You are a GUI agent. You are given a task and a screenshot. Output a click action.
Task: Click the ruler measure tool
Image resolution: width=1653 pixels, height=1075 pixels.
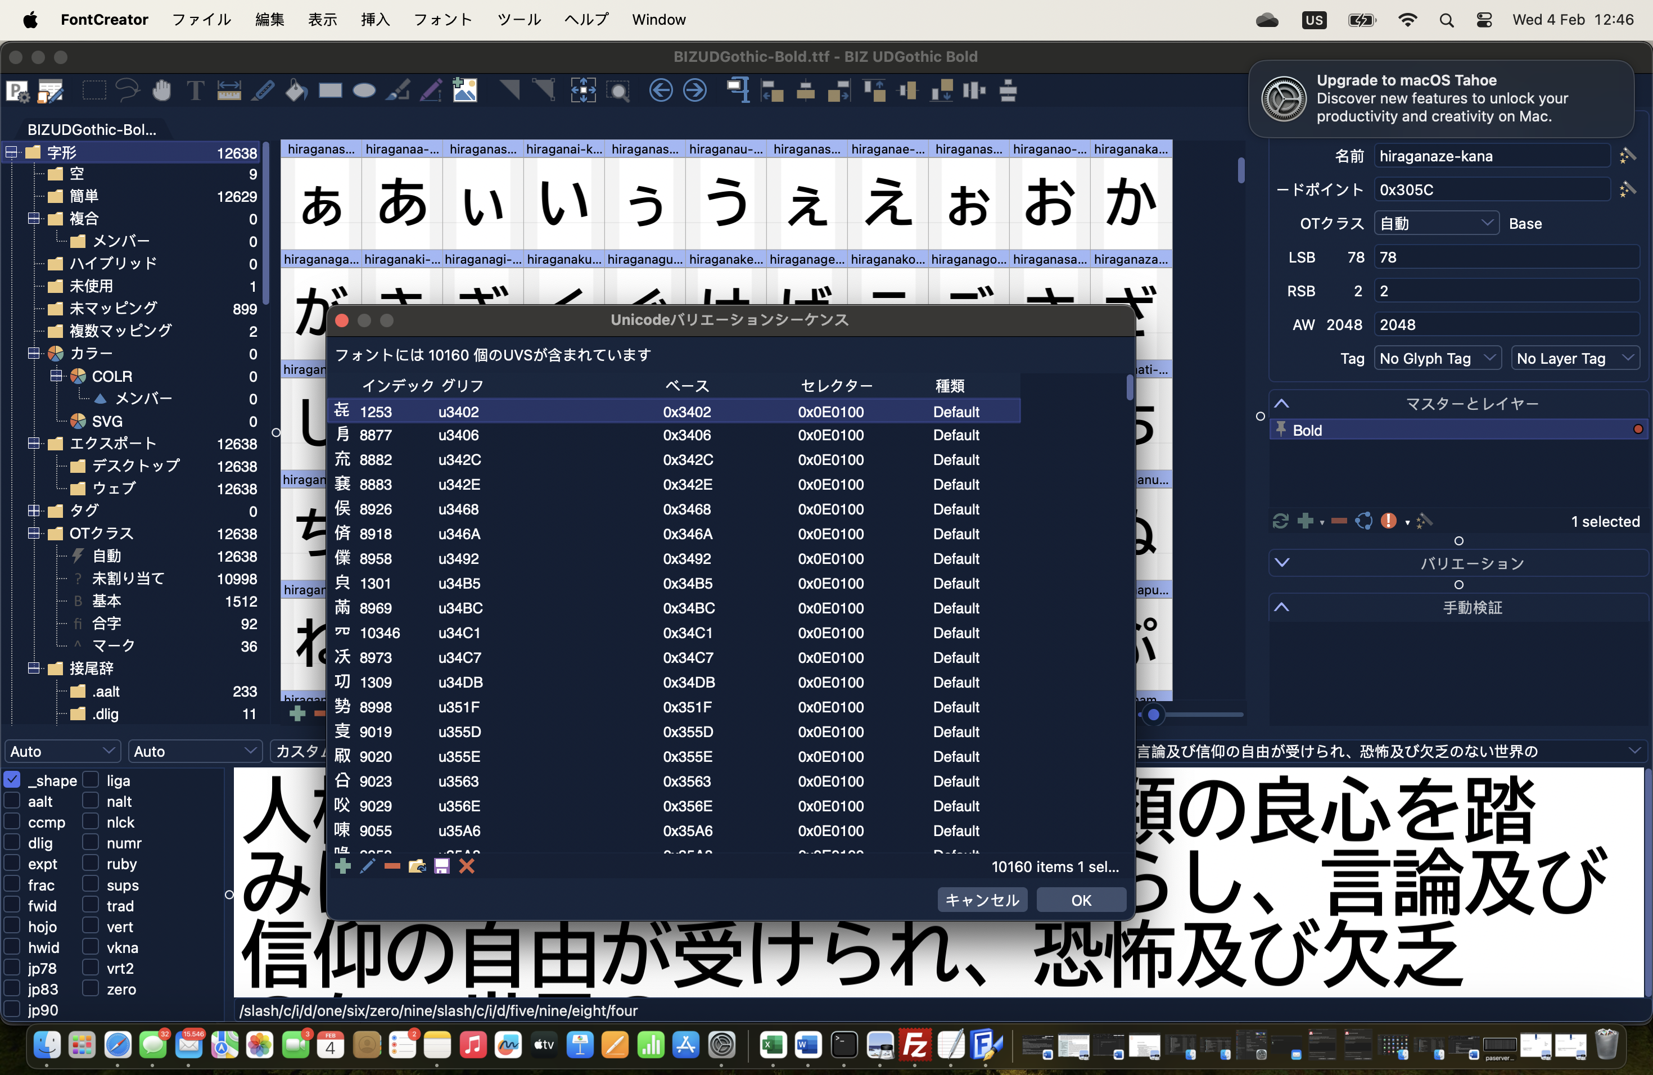(x=228, y=91)
